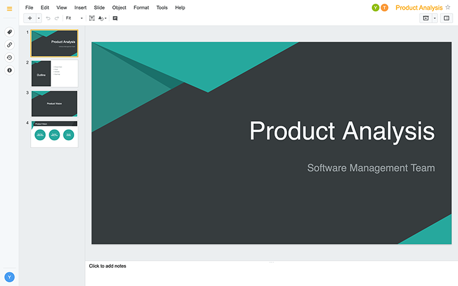
Task: Click the "Click to add notes" field
Action: pos(108,266)
